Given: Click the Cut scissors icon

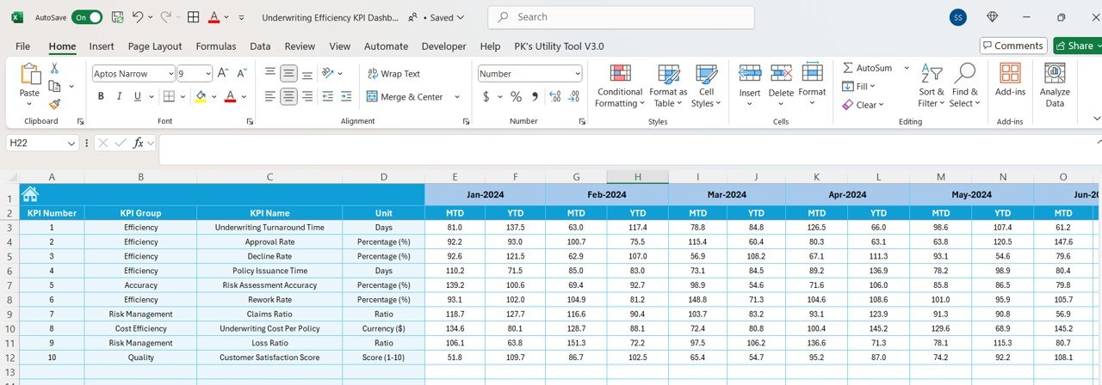Looking at the screenshot, I should (54, 68).
